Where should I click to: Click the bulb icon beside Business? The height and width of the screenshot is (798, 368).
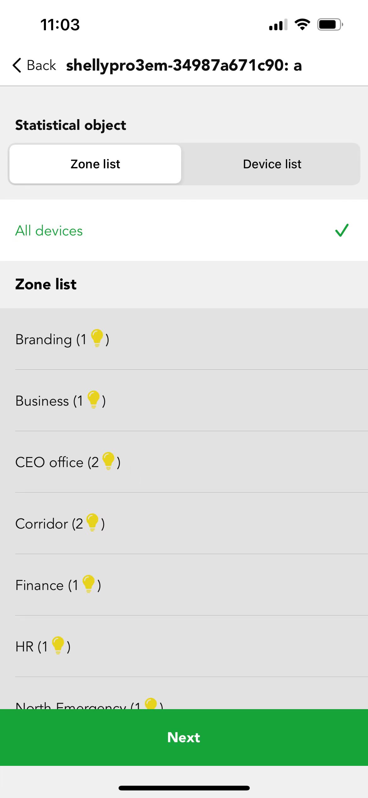point(94,400)
